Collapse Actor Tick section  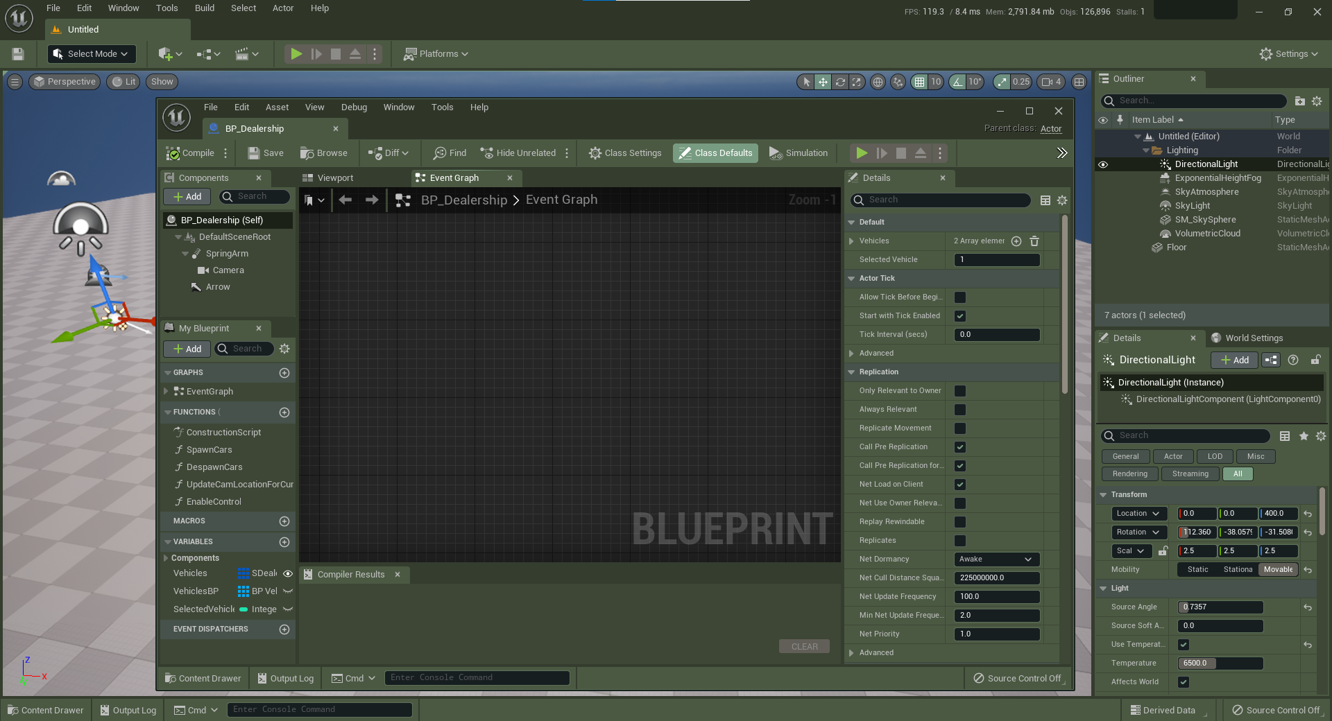(851, 279)
